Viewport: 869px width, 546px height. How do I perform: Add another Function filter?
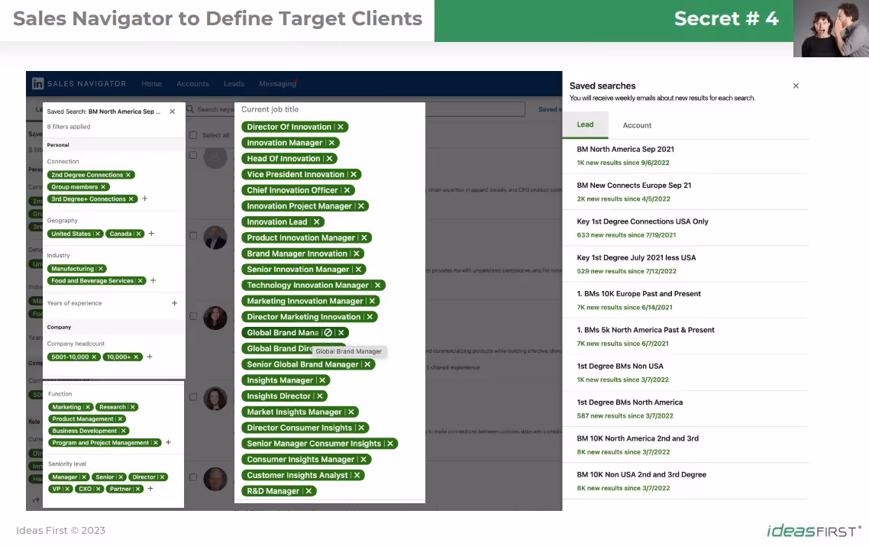point(168,442)
